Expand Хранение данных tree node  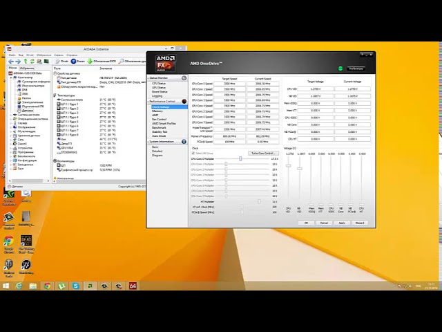[x=11, y=136]
